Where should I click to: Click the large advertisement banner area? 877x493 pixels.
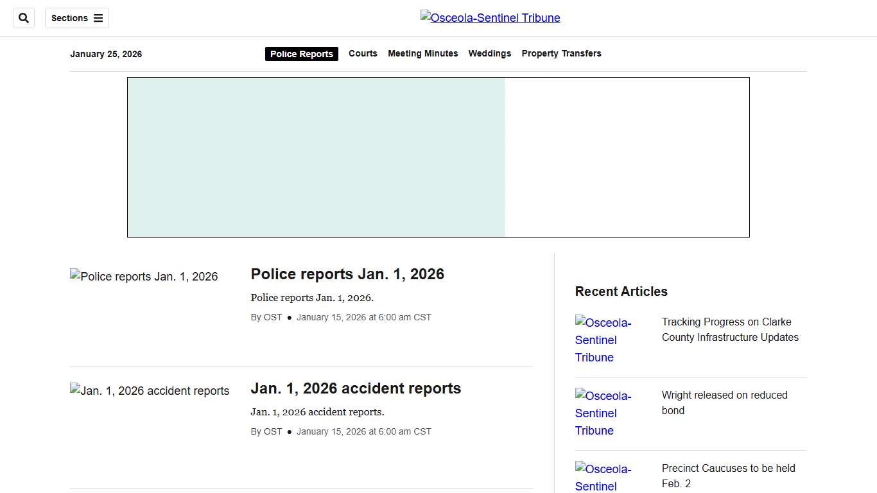coord(438,157)
